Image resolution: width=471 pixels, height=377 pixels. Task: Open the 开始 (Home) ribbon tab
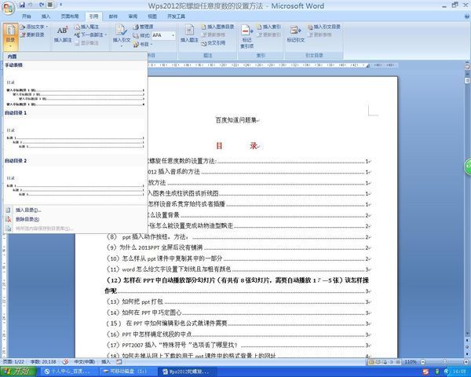point(27,16)
